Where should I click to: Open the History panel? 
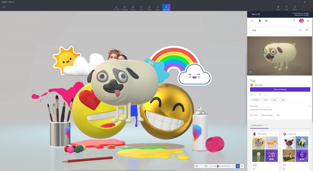295,7
